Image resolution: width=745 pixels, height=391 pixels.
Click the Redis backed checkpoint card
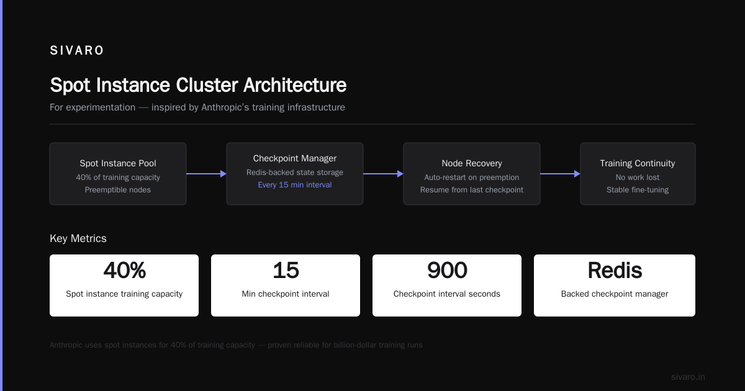pos(615,285)
